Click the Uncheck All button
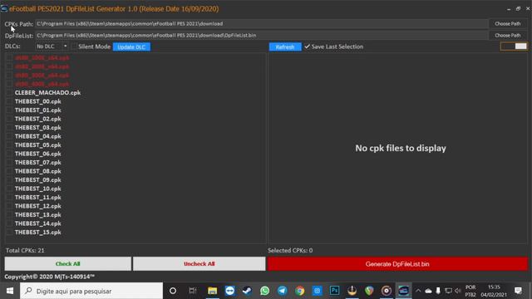 199,264
